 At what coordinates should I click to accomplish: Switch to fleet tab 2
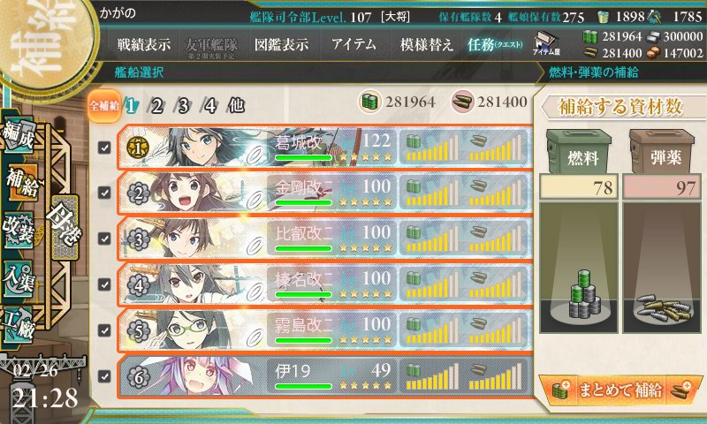156,106
